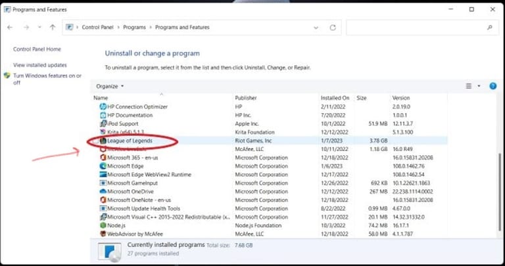This screenshot has height=266, width=505.
Task: Click the League of Legends icon
Action: 103,141
